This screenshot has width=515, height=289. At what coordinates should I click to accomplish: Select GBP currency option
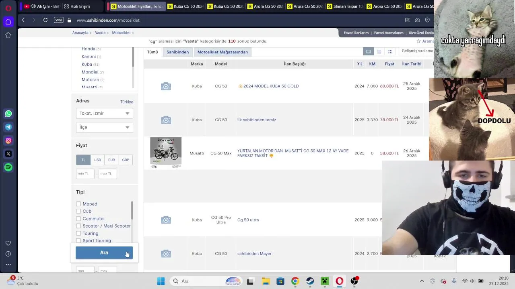click(126, 160)
